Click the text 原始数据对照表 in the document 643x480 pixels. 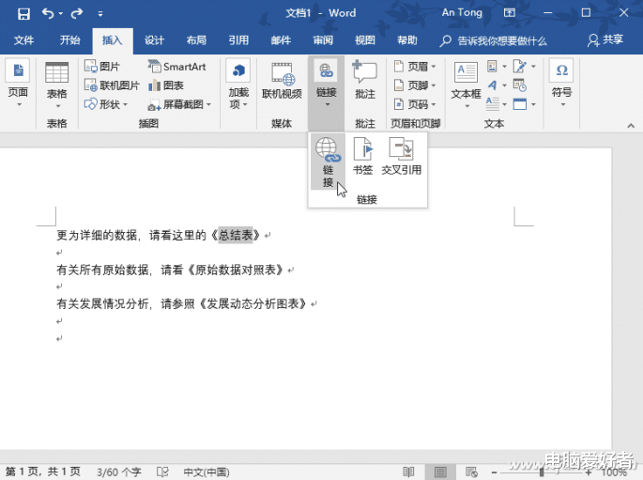[x=236, y=270]
